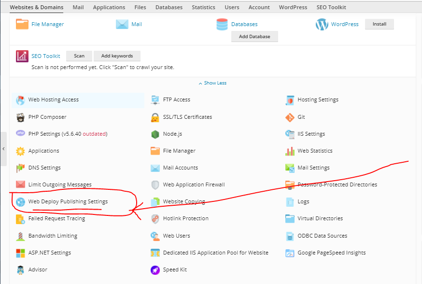Image resolution: width=422 pixels, height=284 pixels.
Task: Open the DNS Settings flag icon
Action: [x=20, y=168]
